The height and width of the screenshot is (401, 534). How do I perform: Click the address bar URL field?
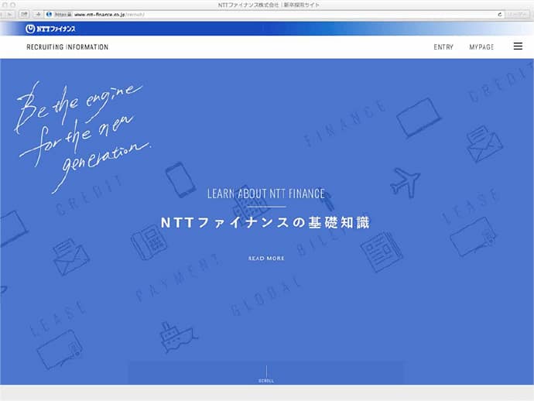(274, 14)
